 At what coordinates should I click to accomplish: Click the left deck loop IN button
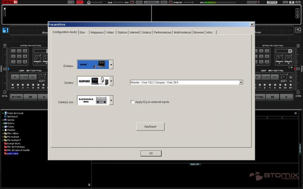(15, 77)
